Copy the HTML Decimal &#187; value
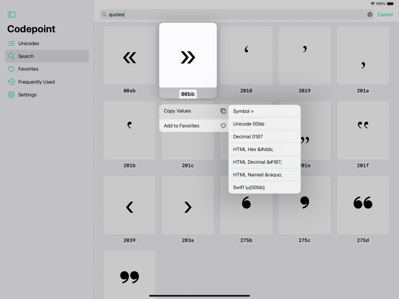 pyautogui.click(x=264, y=162)
